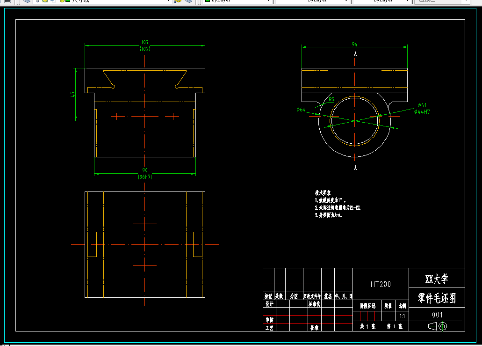Image resolution: width=482 pixels, height=346 pixels.
Task: Select the Φ41 diameter annotation
Action: [422, 105]
